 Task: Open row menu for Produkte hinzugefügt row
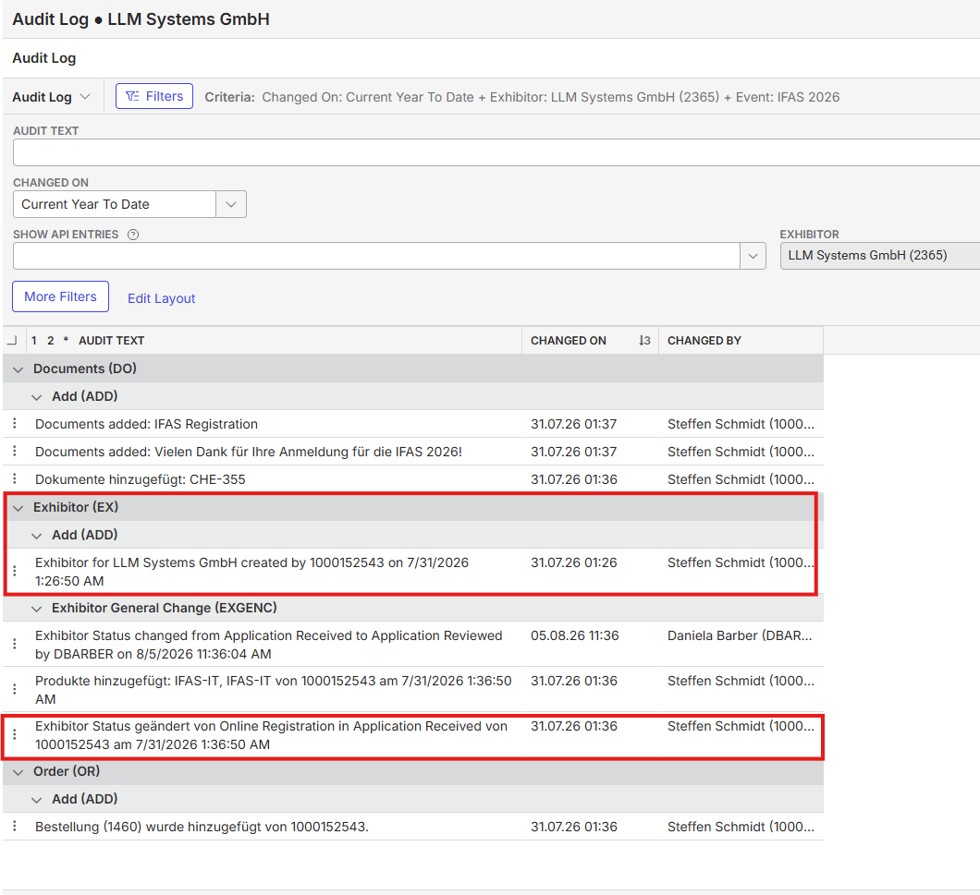(x=15, y=689)
